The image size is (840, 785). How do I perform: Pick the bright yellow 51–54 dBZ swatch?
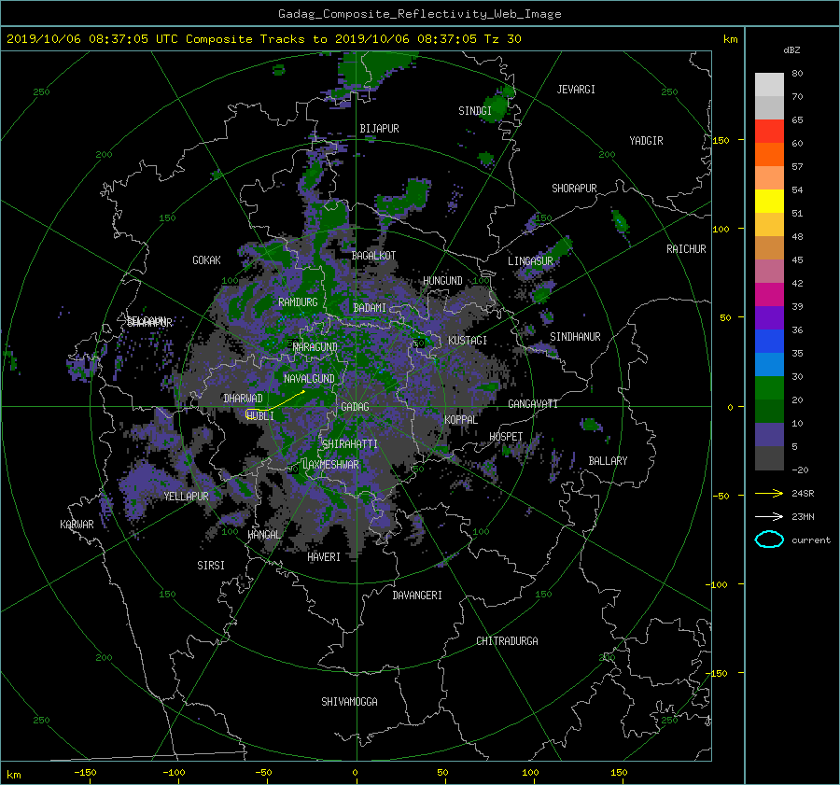769,202
